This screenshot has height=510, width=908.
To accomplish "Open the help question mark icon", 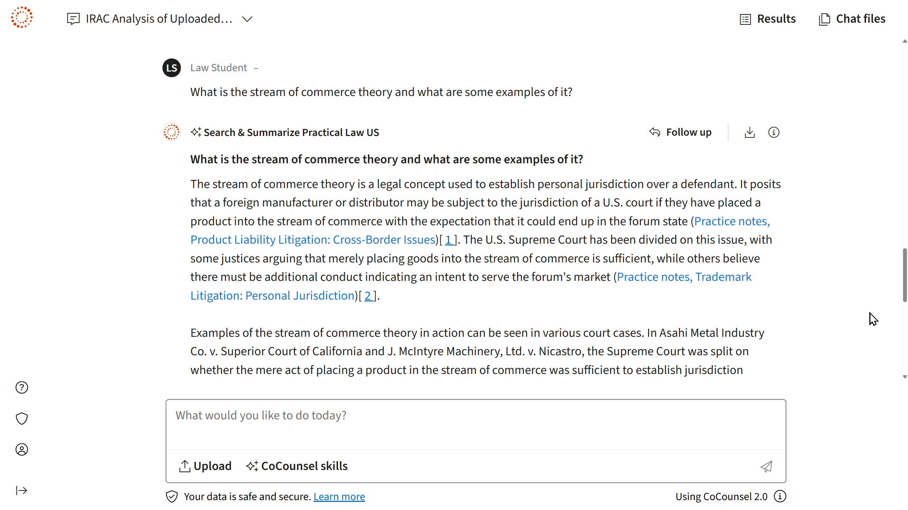I will (x=22, y=387).
